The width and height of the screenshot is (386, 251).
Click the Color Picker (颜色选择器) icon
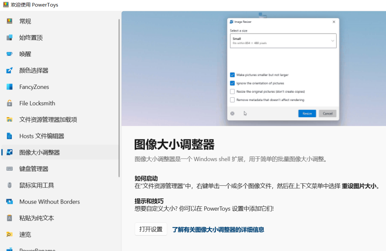pyautogui.click(x=9, y=70)
